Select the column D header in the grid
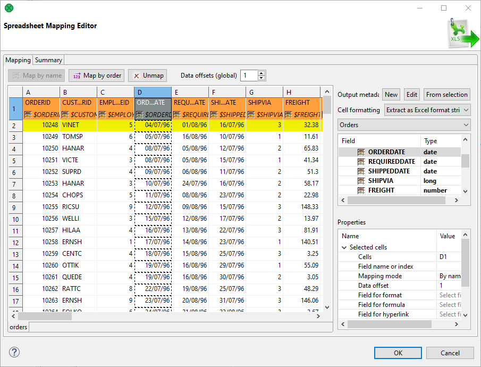The height and width of the screenshot is (367, 481). tap(154, 92)
